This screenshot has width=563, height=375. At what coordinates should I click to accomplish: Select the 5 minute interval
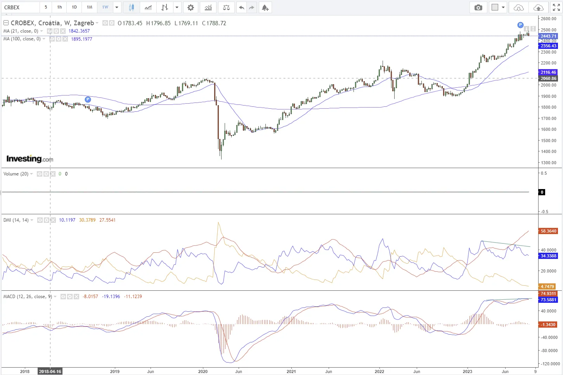coord(46,7)
